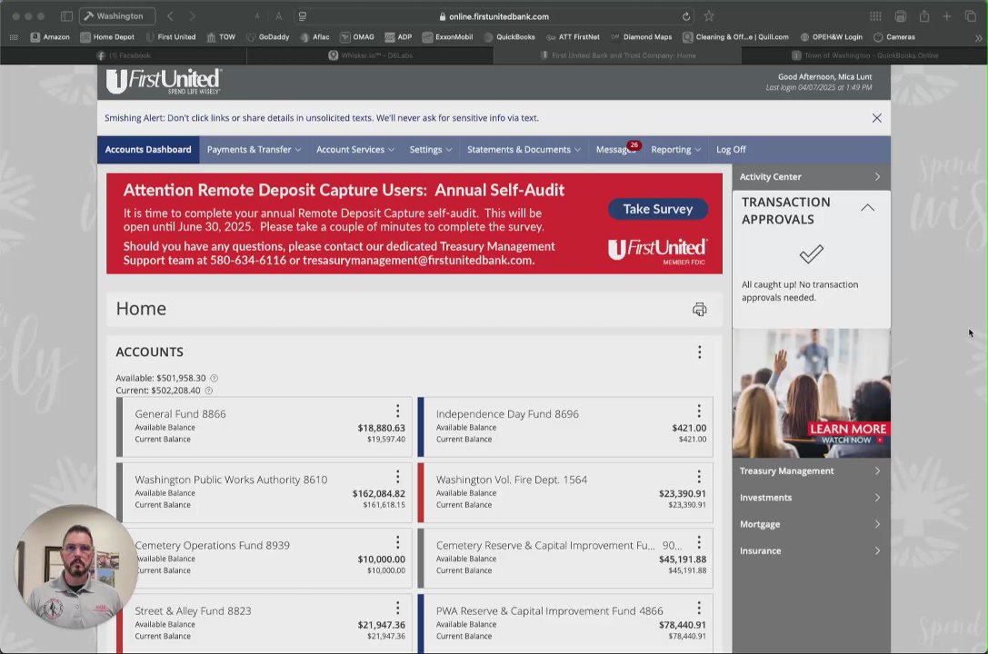Open General Fund 8866 options menu
Viewport: 988px width, 654px height.
[x=397, y=411]
